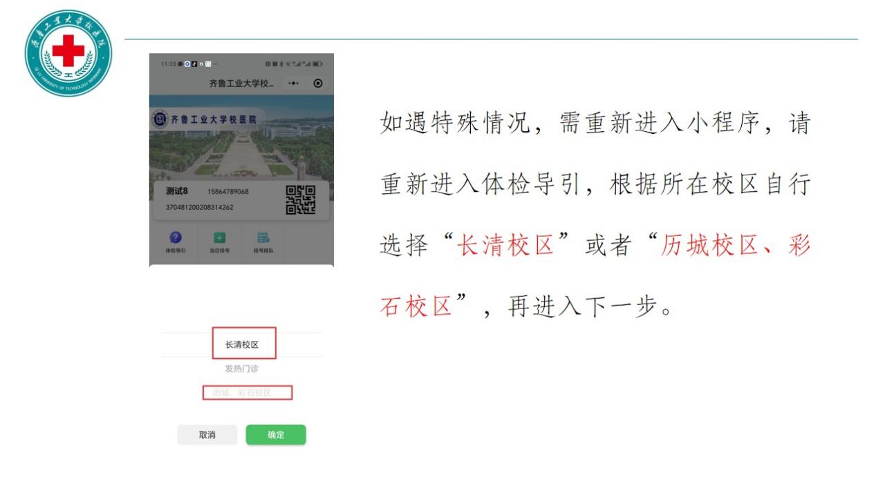Close the mini program via target icon
876x492 pixels.
318,83
